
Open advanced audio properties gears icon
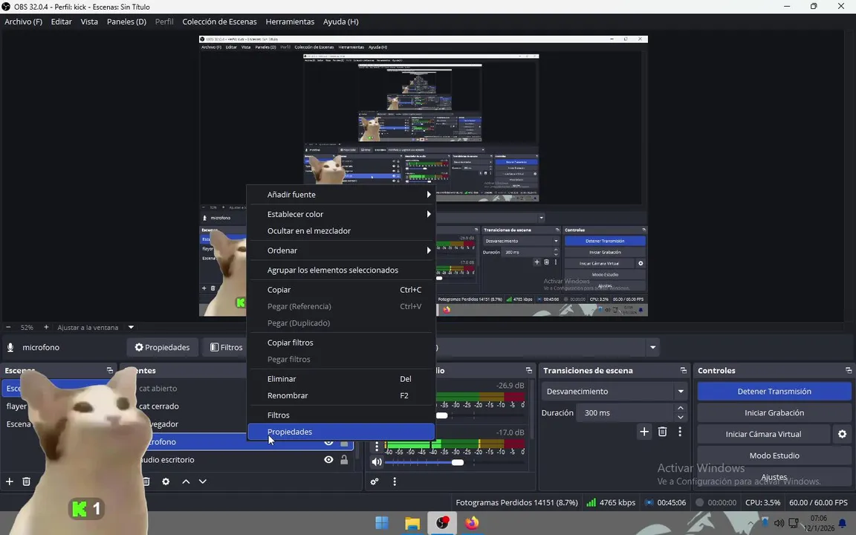374,481
